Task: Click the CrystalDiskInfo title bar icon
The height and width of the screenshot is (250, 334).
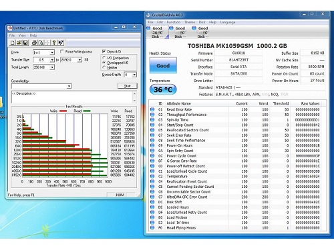Action: point(148,15)
